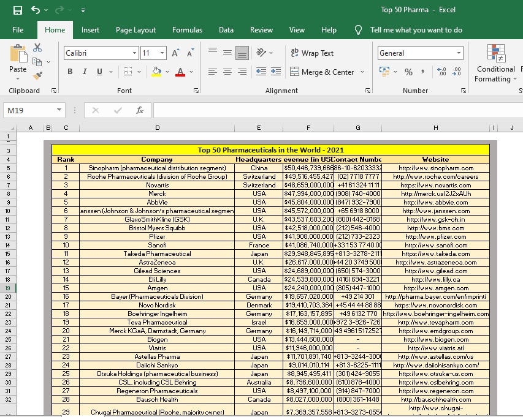The height and width of the screenshot is (417, 523).
Task: Increase decimal places
Action: [441, 72]
